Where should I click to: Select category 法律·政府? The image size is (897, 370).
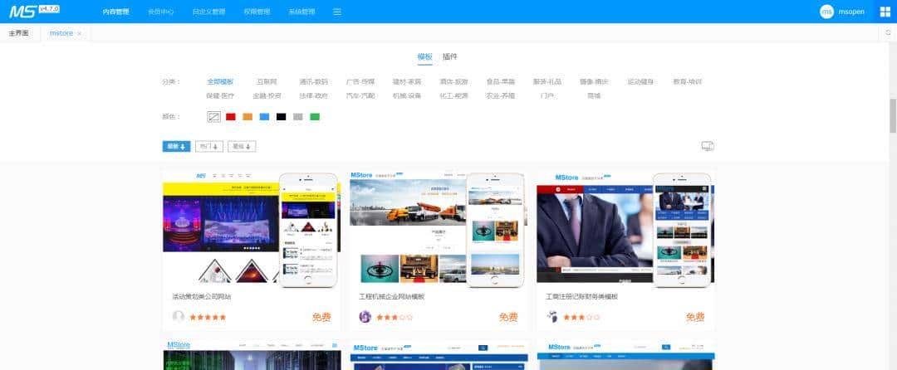pyautogui.click(x=313, y=96)
